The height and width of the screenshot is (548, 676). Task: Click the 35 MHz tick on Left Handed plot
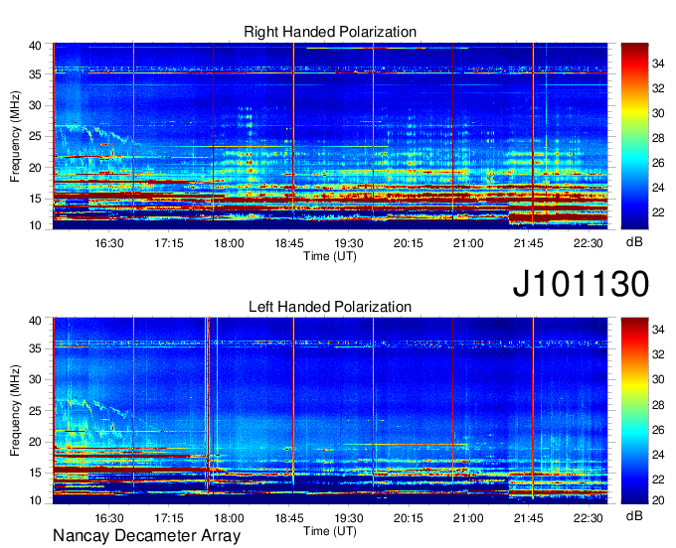[x=36, y=348]
